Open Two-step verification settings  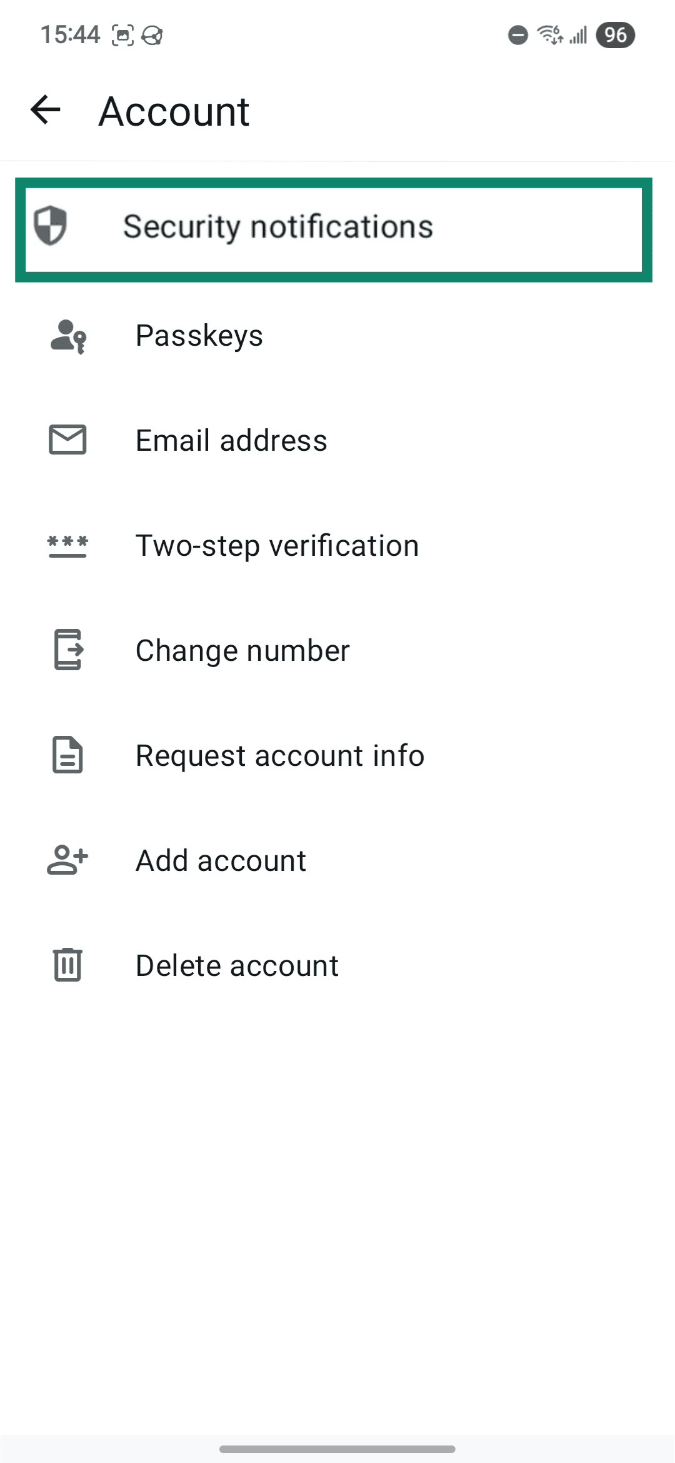277,545
